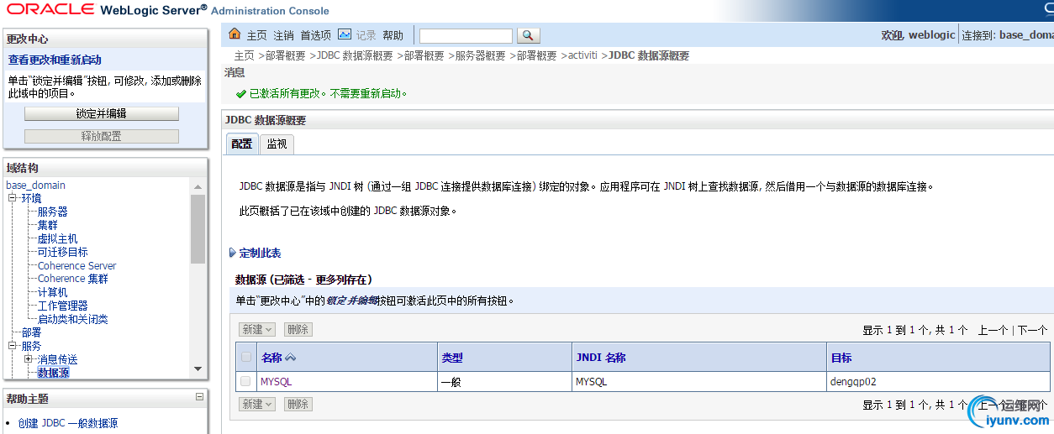Select 计算机 in the domain tree
Image resolution: width=1054 pixels, height=434 pixels.
pyautogui.click(x=52, y=292)
